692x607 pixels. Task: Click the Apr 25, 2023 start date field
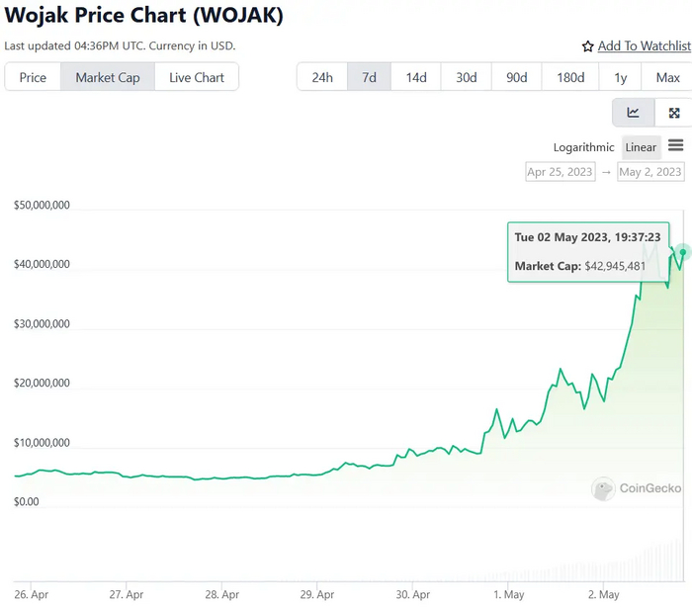tap(561, 172)
